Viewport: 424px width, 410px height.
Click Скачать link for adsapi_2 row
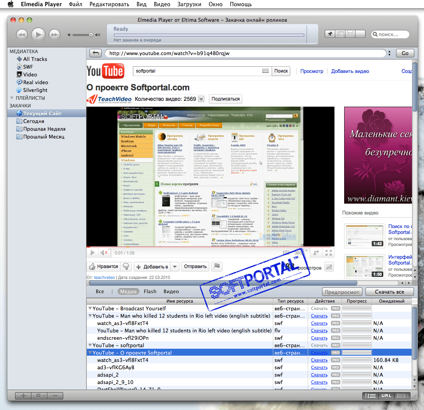coord(319,375)
